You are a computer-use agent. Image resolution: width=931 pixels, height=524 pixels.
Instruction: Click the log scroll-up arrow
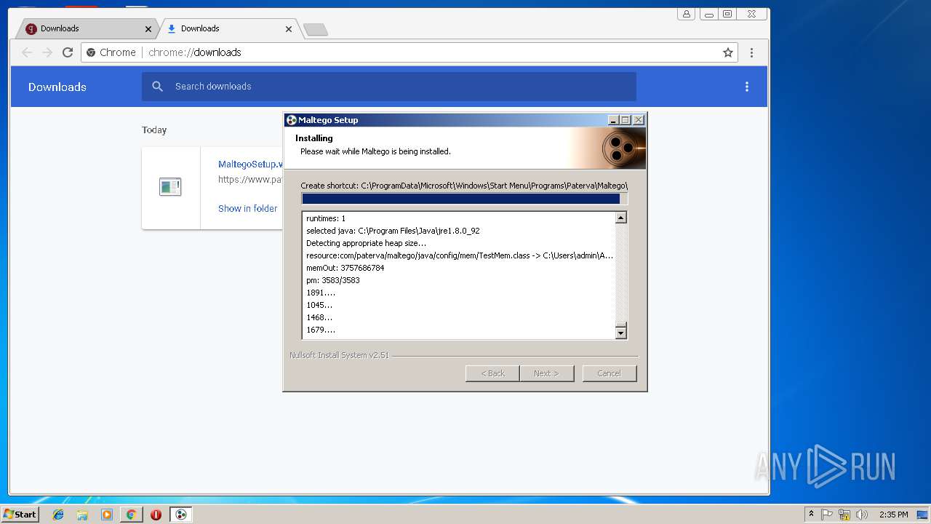coord(621,218)
